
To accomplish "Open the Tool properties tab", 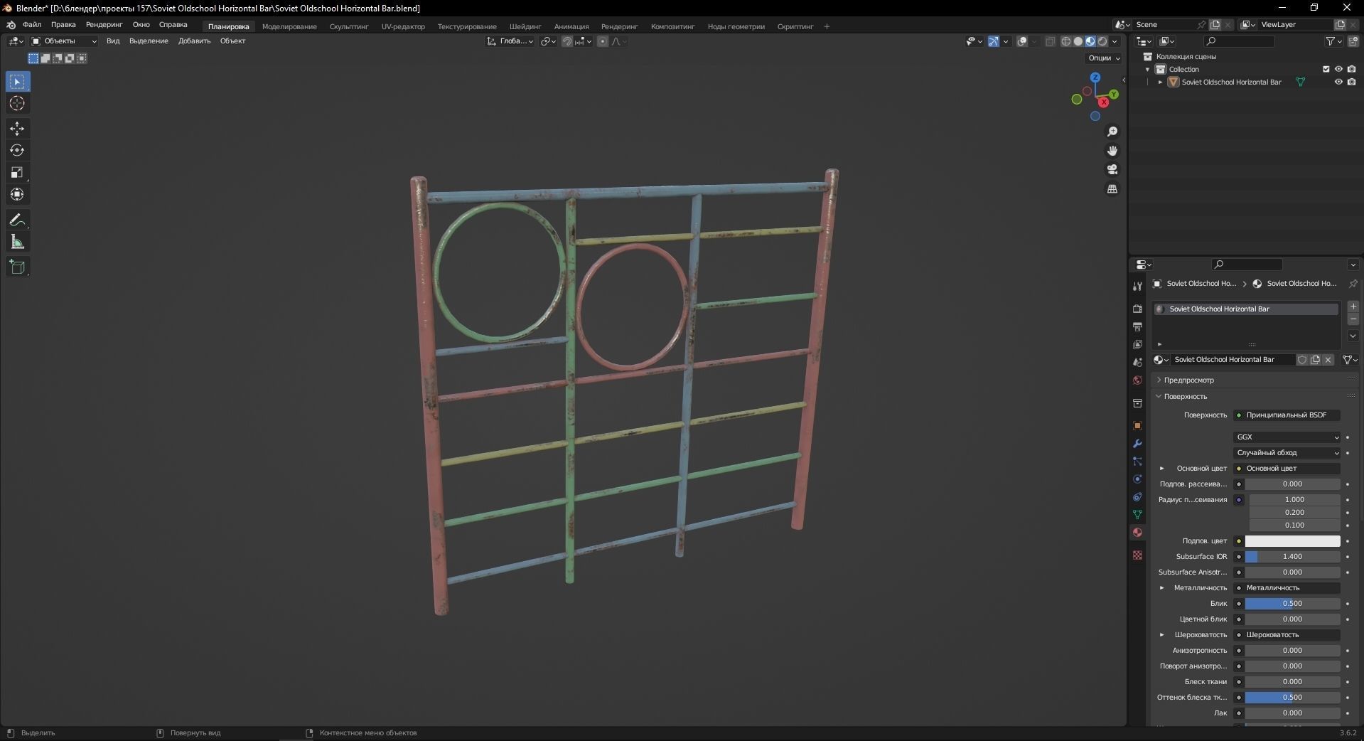I will click(1137, 287).
